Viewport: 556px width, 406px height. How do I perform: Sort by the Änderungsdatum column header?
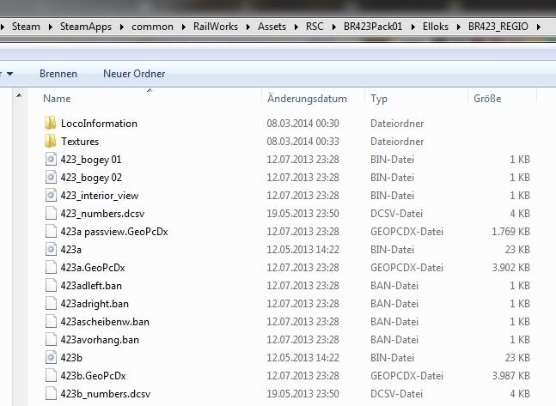click(307, 99)
